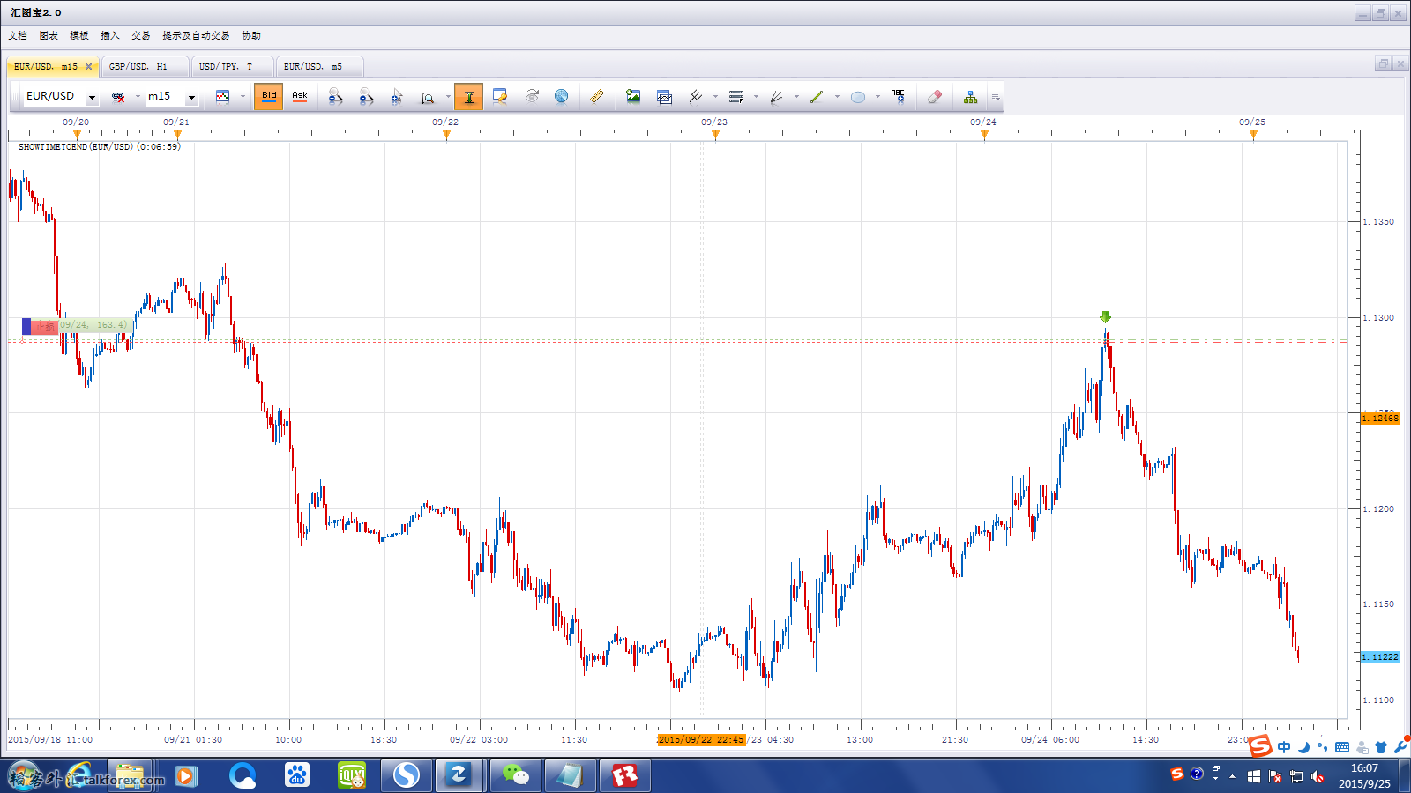Click the green down-arrow marker on chart
The height and width of the screenshot is (793, 1411).
[1105, 317]
